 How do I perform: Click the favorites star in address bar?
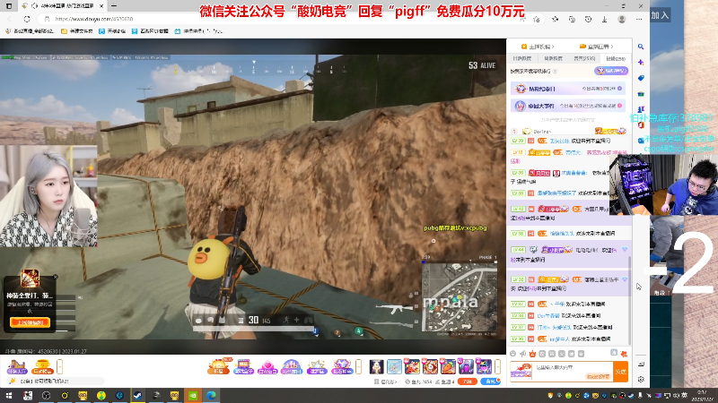[x=536, y=19]
